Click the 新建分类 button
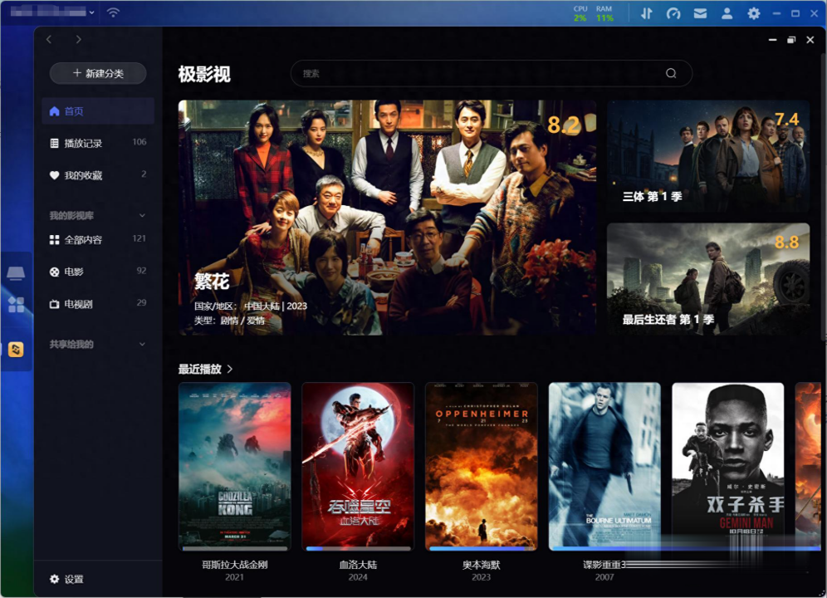The image size is (827, 598). [98, 73]
